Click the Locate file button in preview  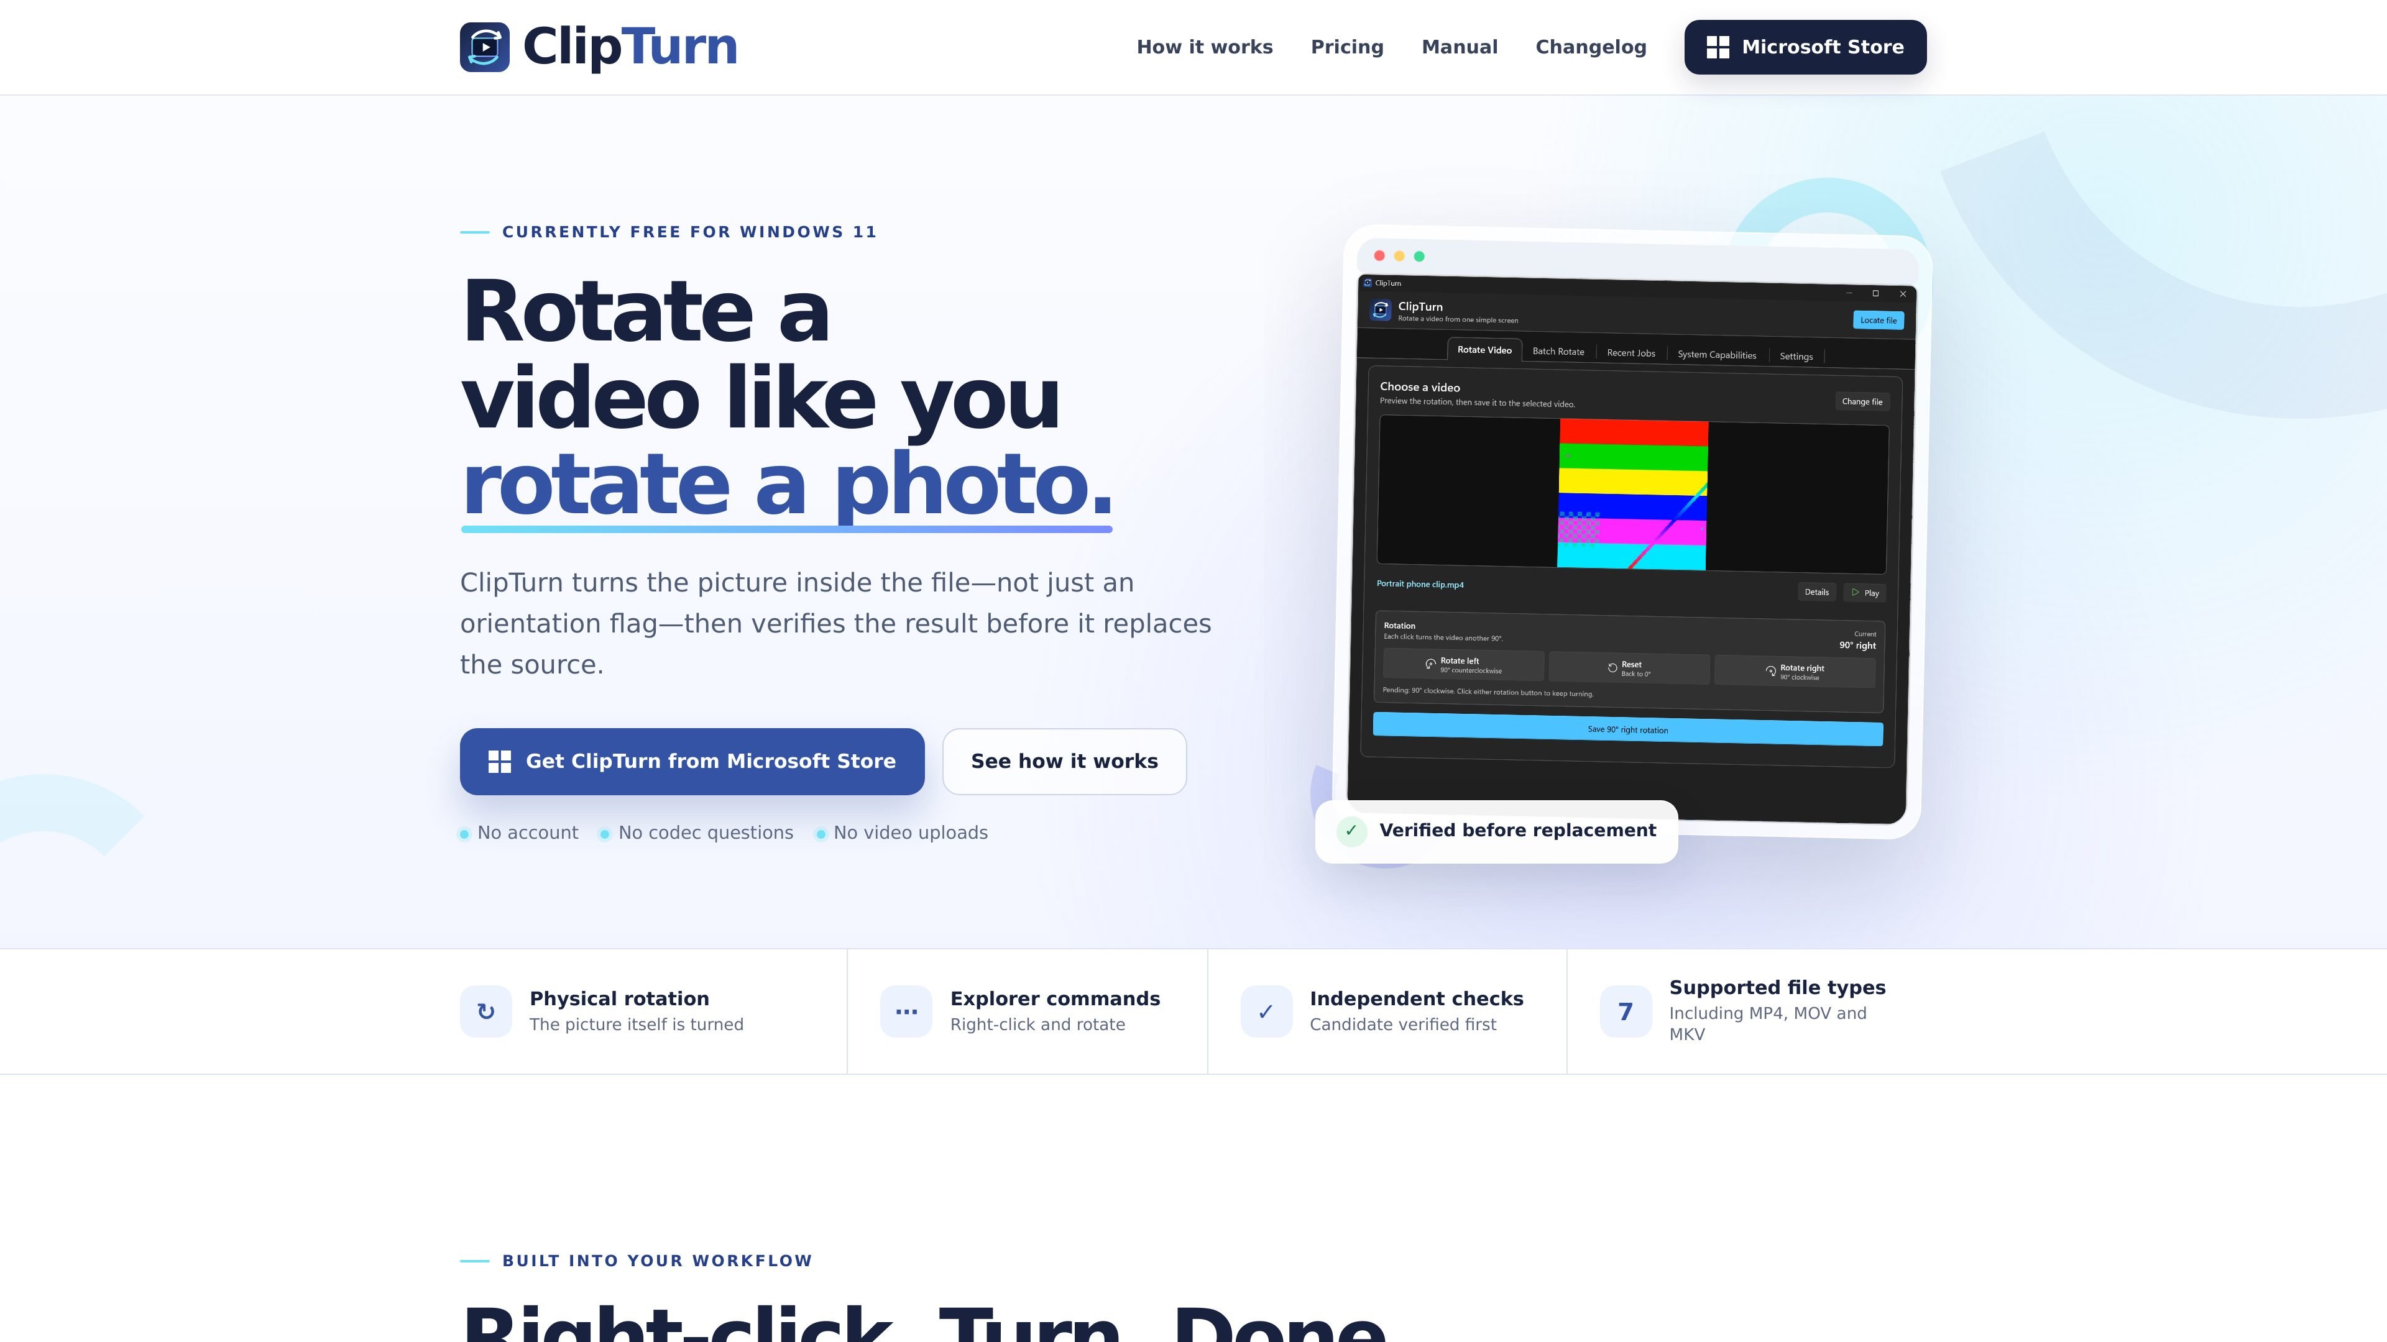pos(1879,321)
